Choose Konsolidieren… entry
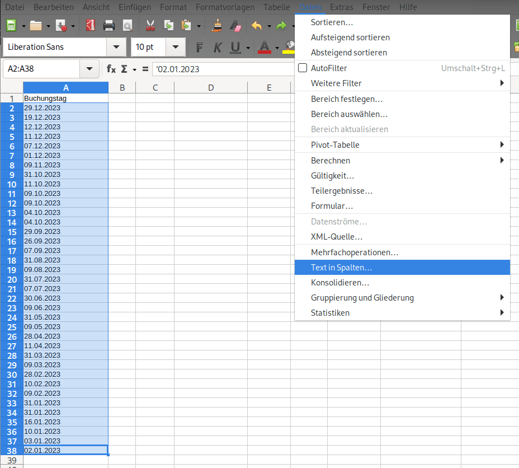This screenshot has height=468, width=519. coord(402,283)
